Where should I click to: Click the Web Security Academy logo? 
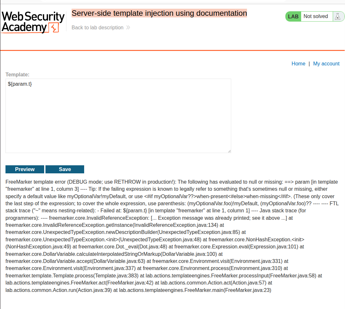click(x=32, y=22)
